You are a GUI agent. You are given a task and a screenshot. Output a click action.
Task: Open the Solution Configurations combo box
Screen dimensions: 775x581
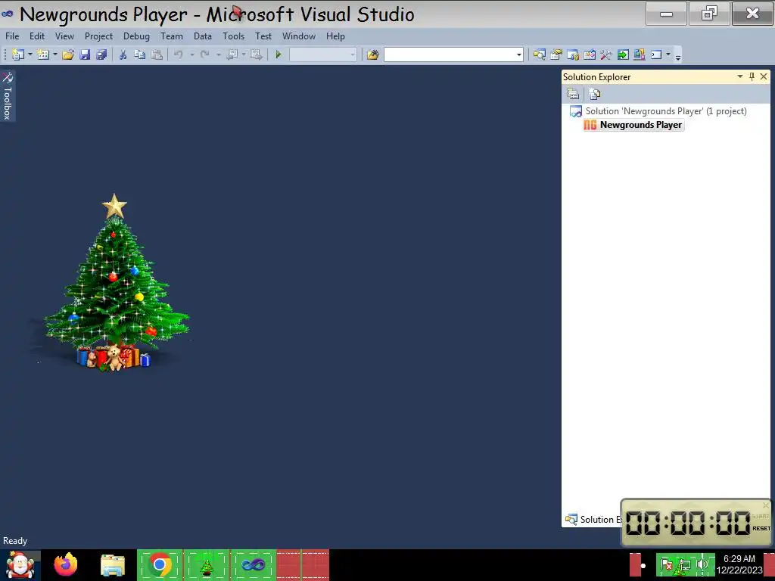(x=322, y=54)
